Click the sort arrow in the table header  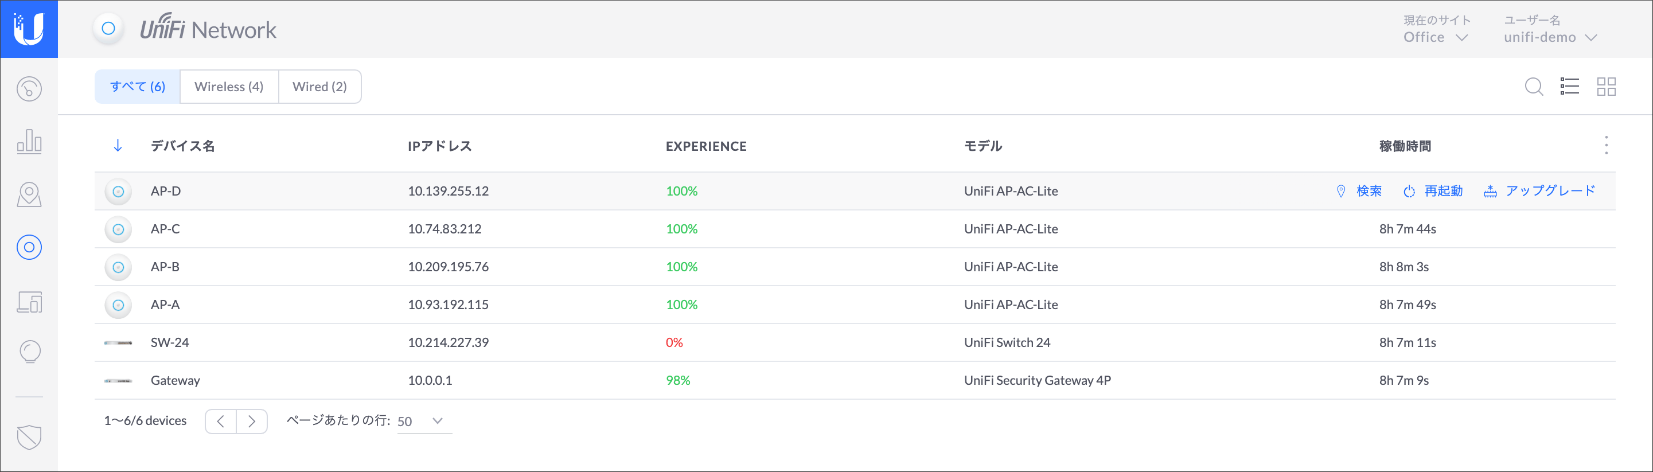[x=118, y=146]
